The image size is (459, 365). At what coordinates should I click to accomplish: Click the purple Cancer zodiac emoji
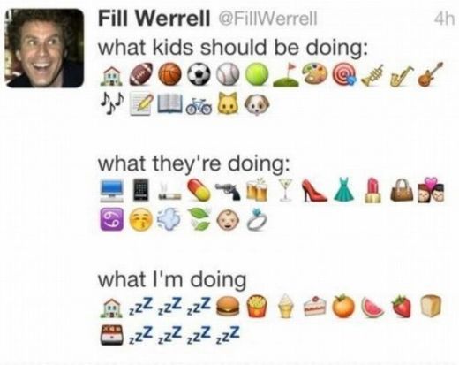112,219
